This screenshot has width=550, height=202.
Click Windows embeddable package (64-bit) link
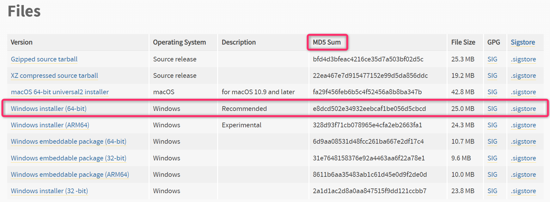[68, 141]
